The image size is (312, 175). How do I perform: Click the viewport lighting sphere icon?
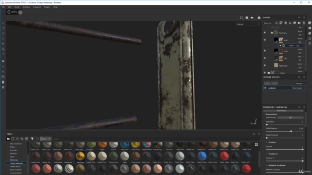(247, 17)
